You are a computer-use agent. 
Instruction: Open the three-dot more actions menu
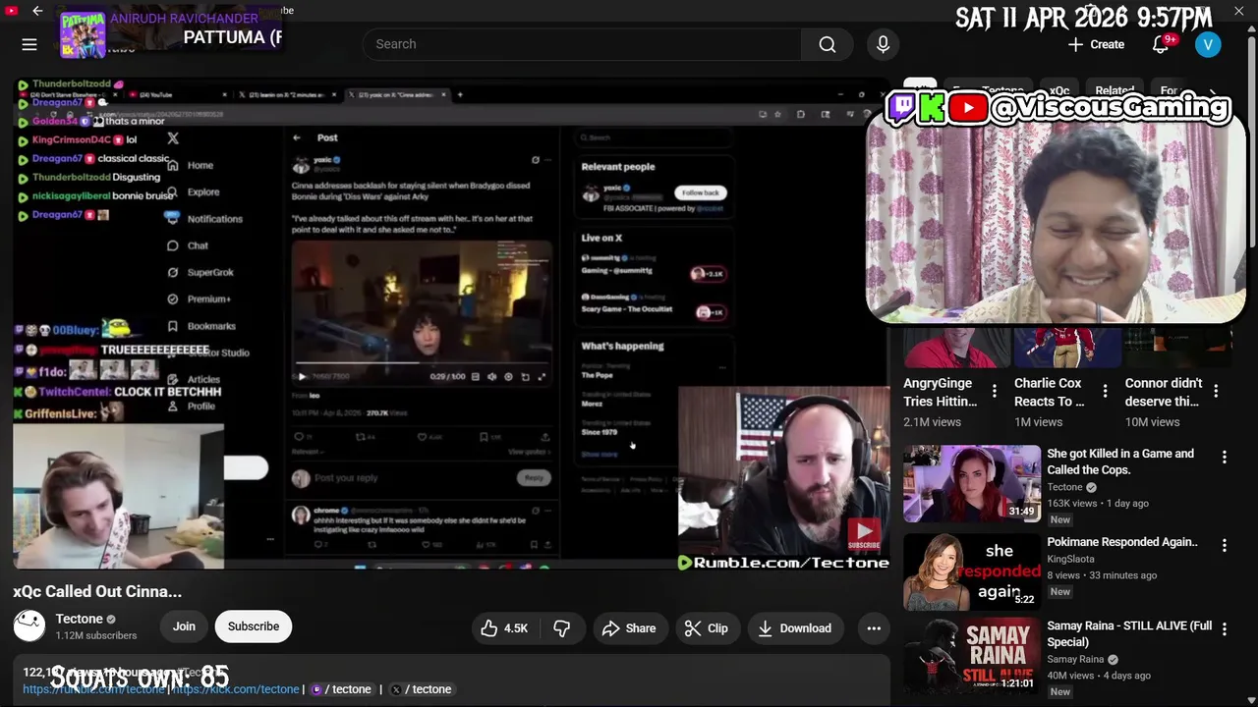[x=874, y=628]
